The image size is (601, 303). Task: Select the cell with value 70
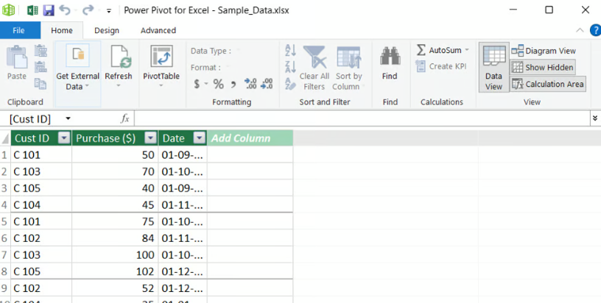pos(115,171)
